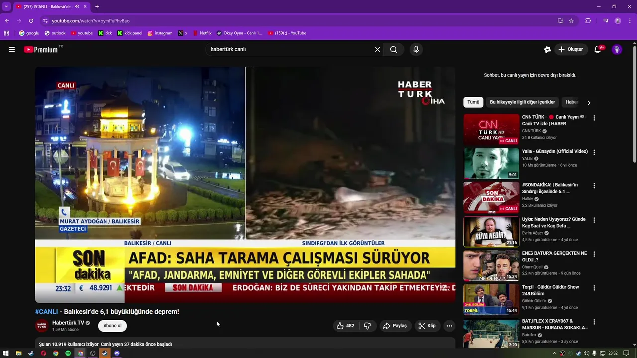Create a clip with Klip button
637x358 pixels.
tap(427, 326)
